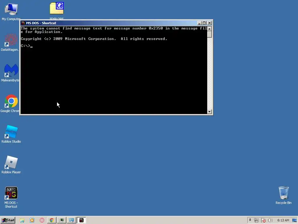Image resolution: width=298 pixels, height=224 pixels.
Task: Minimize the MS DOS - Shortcut window
Action: pos(199,23)
